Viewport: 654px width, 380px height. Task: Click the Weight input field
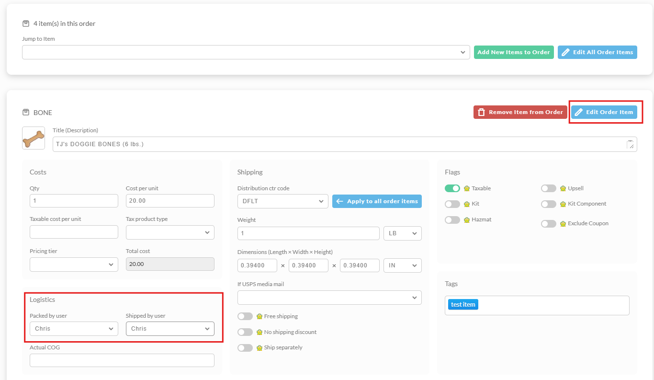point(308,233)
